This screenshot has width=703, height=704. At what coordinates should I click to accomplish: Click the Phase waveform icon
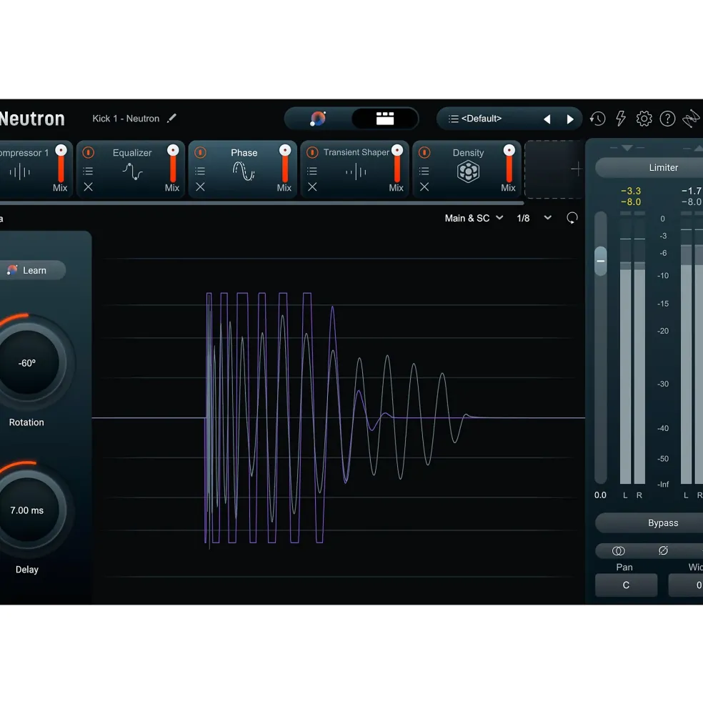[x=244, y=171]
